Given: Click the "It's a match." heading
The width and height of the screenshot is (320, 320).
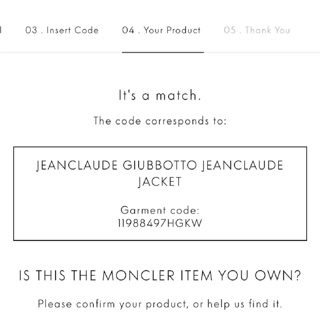Looking at the screenshot, I should click(x=160, y=95).
